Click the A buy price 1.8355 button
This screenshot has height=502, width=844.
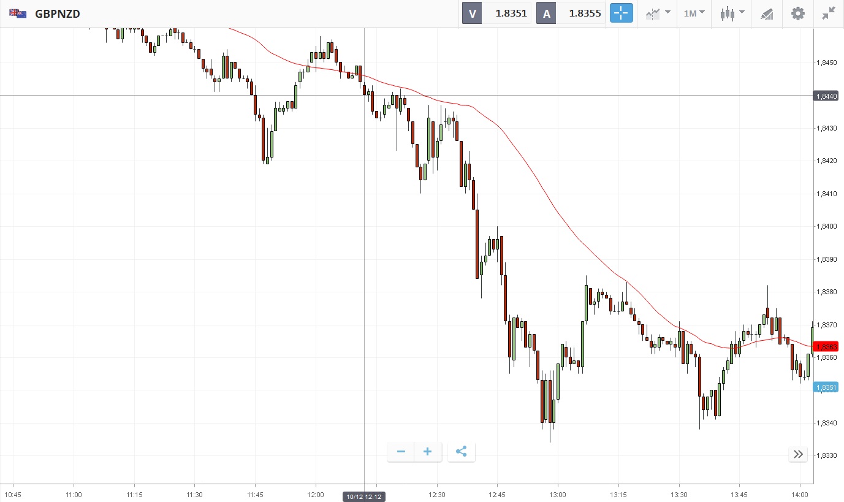pos(571,13)
